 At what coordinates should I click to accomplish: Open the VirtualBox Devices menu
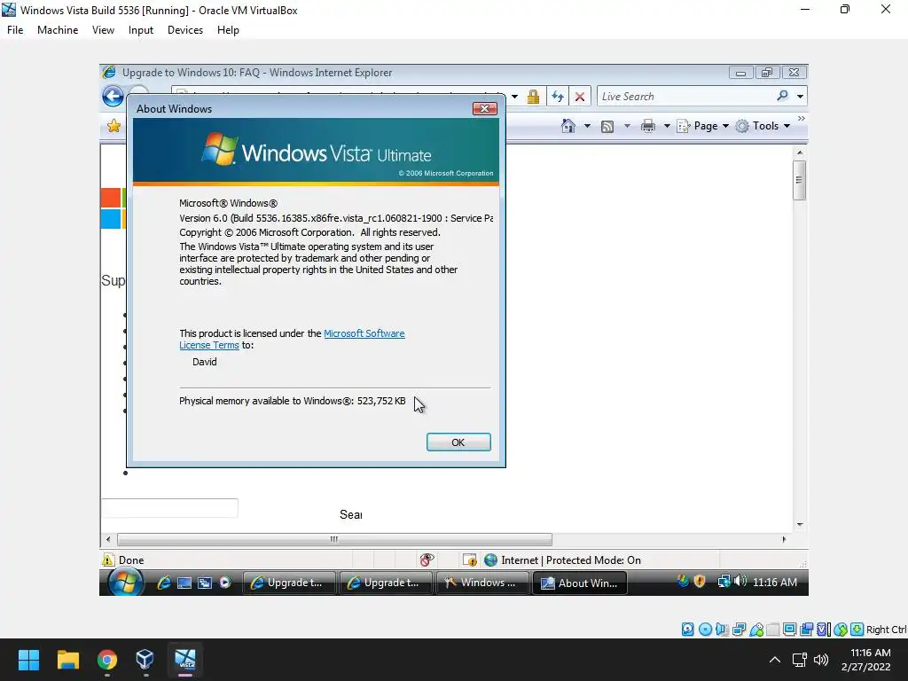(x=185, y=30)
